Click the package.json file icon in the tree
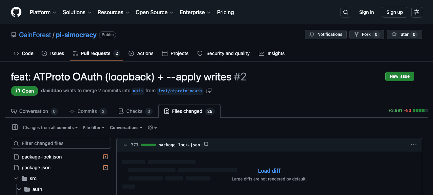This screenshot has height=195, width=433. coord(16,168)
